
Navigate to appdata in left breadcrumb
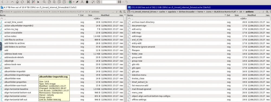(x=17, y=12)
